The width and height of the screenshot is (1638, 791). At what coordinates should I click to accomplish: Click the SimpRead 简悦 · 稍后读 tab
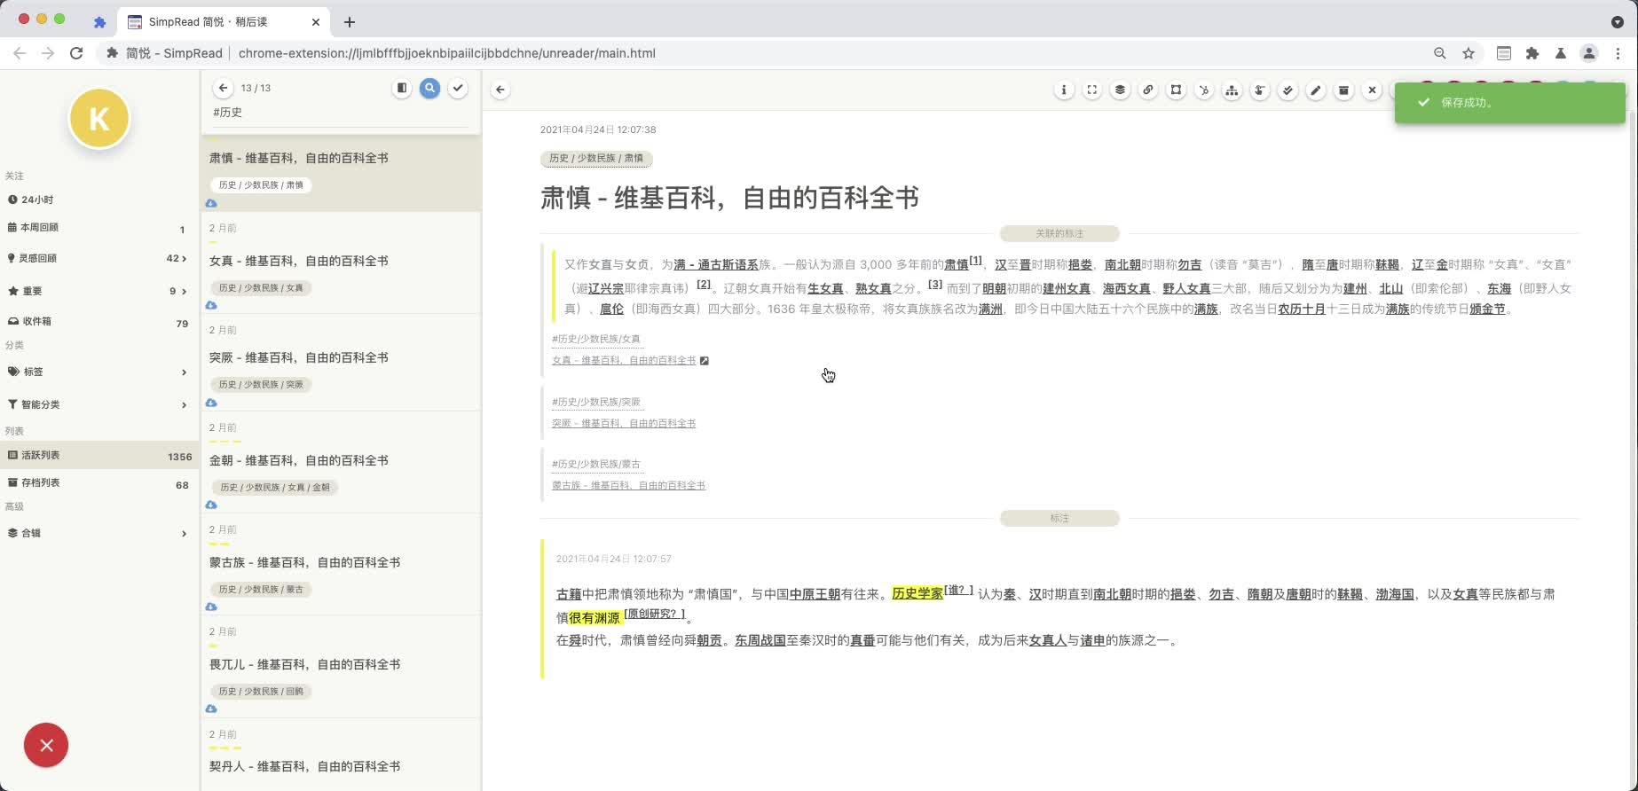tap(222, 22)
